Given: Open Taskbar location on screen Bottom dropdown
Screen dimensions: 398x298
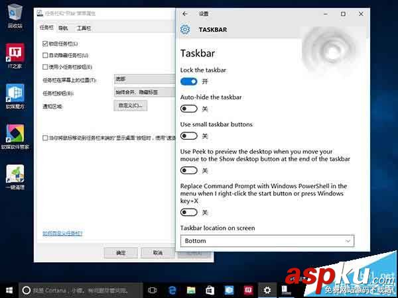Looking at the screenshot, I should 267,241.
